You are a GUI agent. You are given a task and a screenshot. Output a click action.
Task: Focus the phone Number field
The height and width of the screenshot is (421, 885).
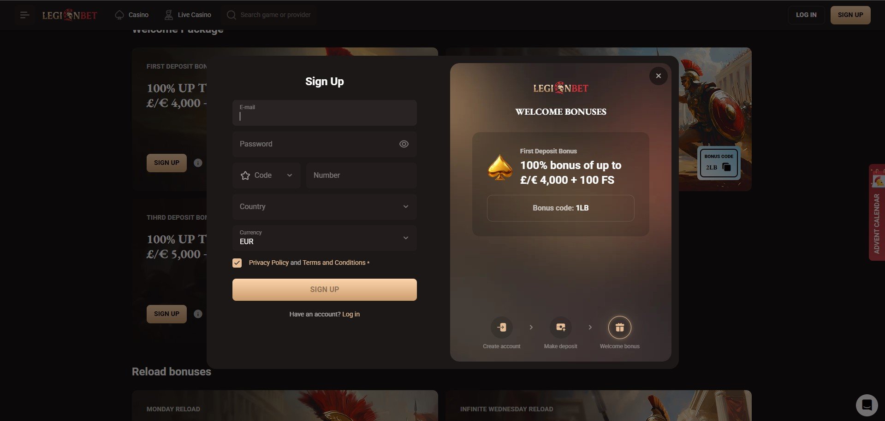coord(362,175)
